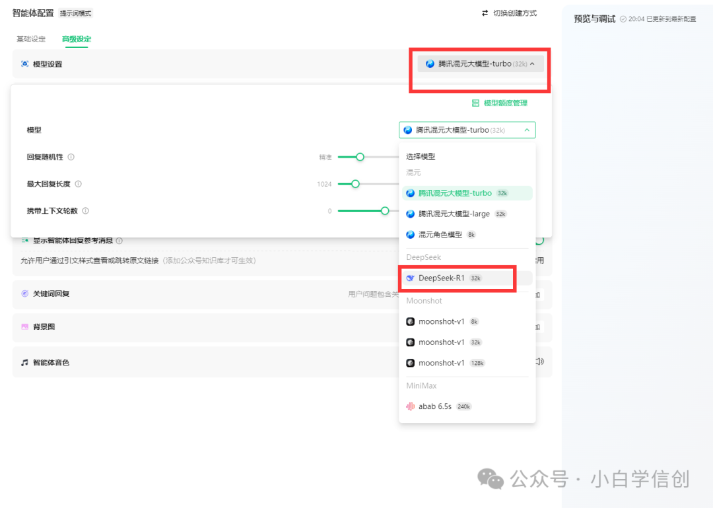The width and height of the screenshot is (713, 508).
Task: Click the 混元角色模型 logo icon
Action: pos(410,235)
